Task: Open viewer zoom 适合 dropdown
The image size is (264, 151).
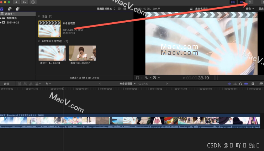Action: pos(250,9)
